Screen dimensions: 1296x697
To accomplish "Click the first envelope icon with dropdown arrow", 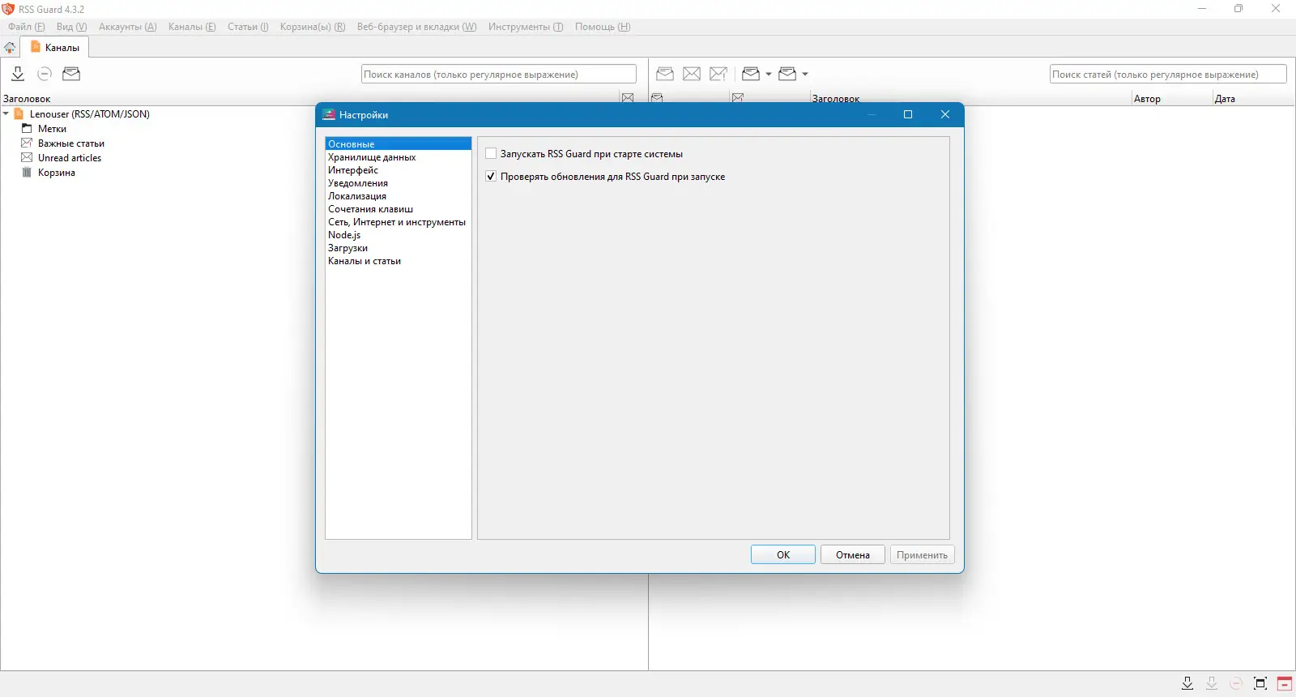I will click(x=751, y=74).
